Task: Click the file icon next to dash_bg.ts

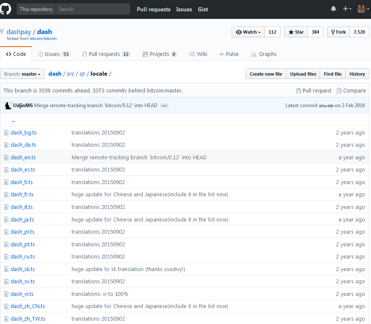Action: pyautogui.click(x=6, y=133)
